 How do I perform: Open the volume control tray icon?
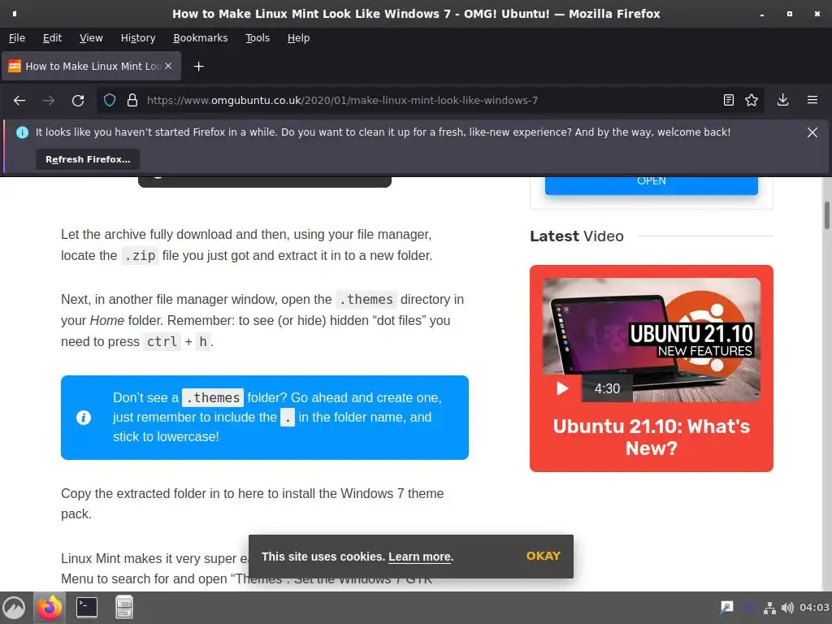coord(787,608)
